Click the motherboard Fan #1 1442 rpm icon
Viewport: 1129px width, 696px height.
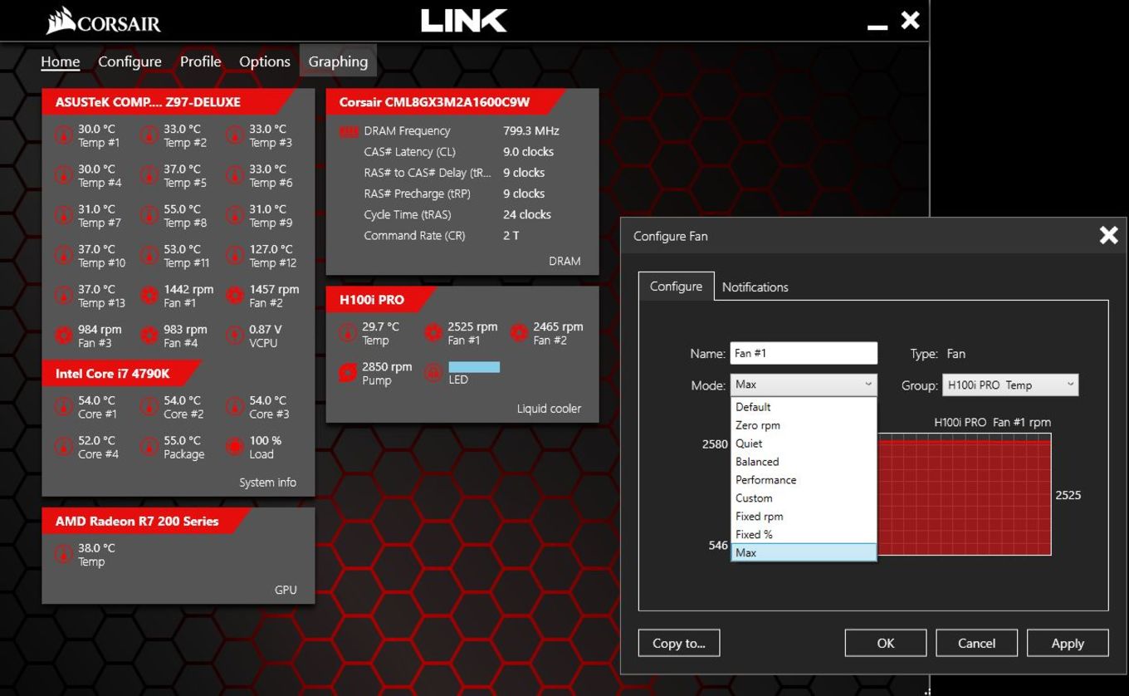[x=149, y=296]
